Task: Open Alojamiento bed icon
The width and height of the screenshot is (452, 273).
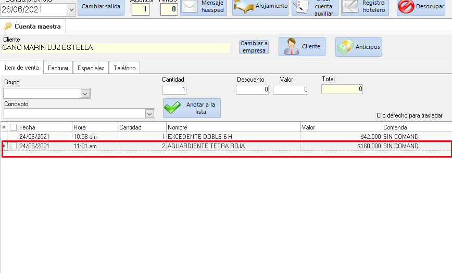Action: pos(243,6)
